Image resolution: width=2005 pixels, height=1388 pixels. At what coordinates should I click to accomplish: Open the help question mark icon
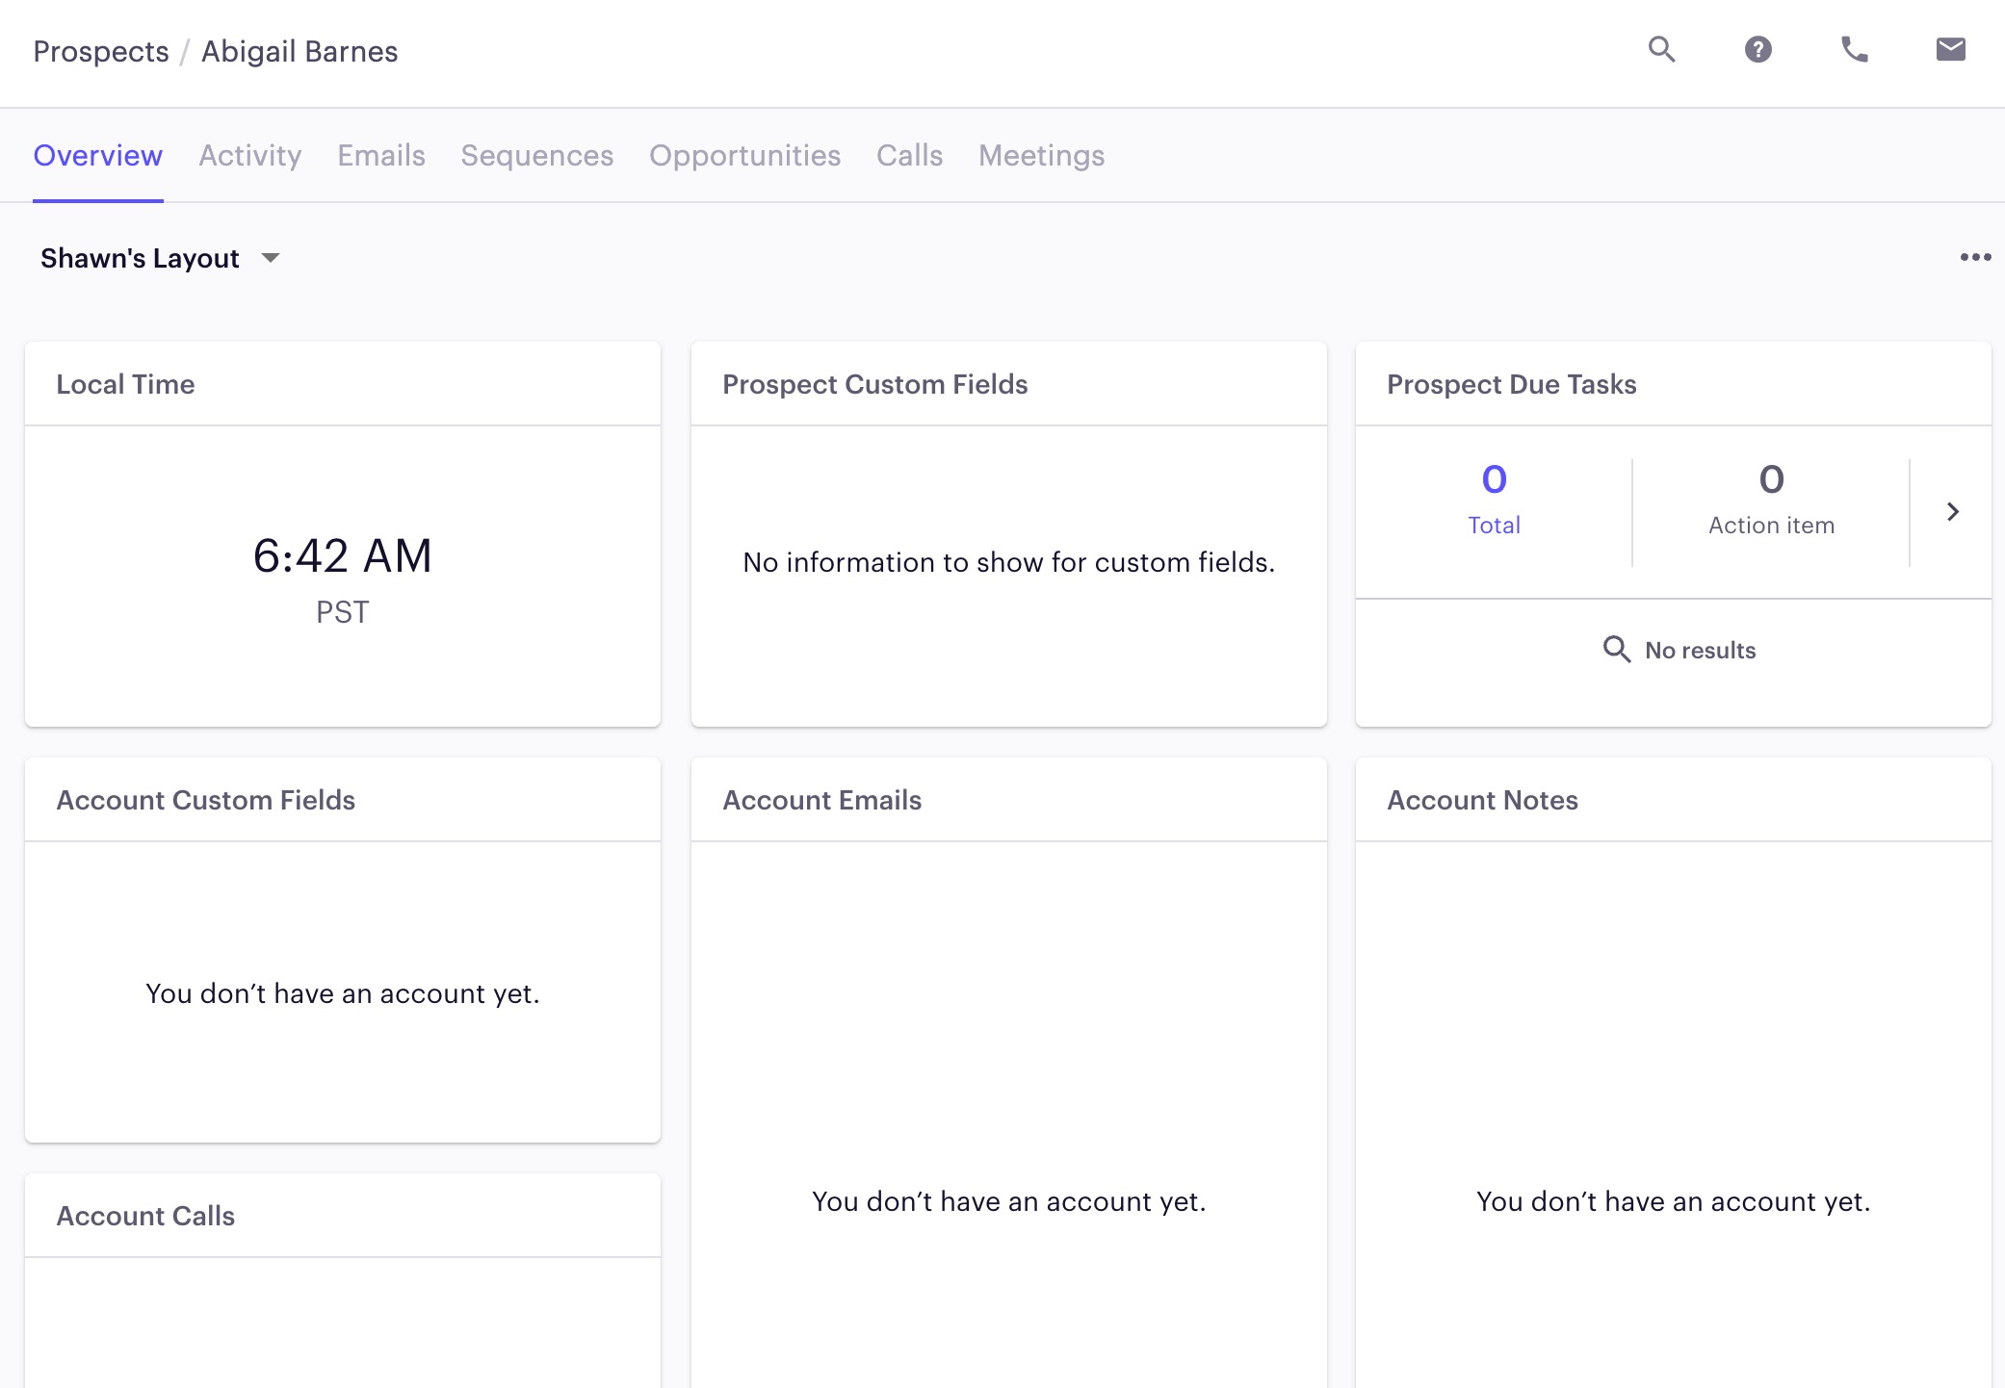tap(1758, 49)
